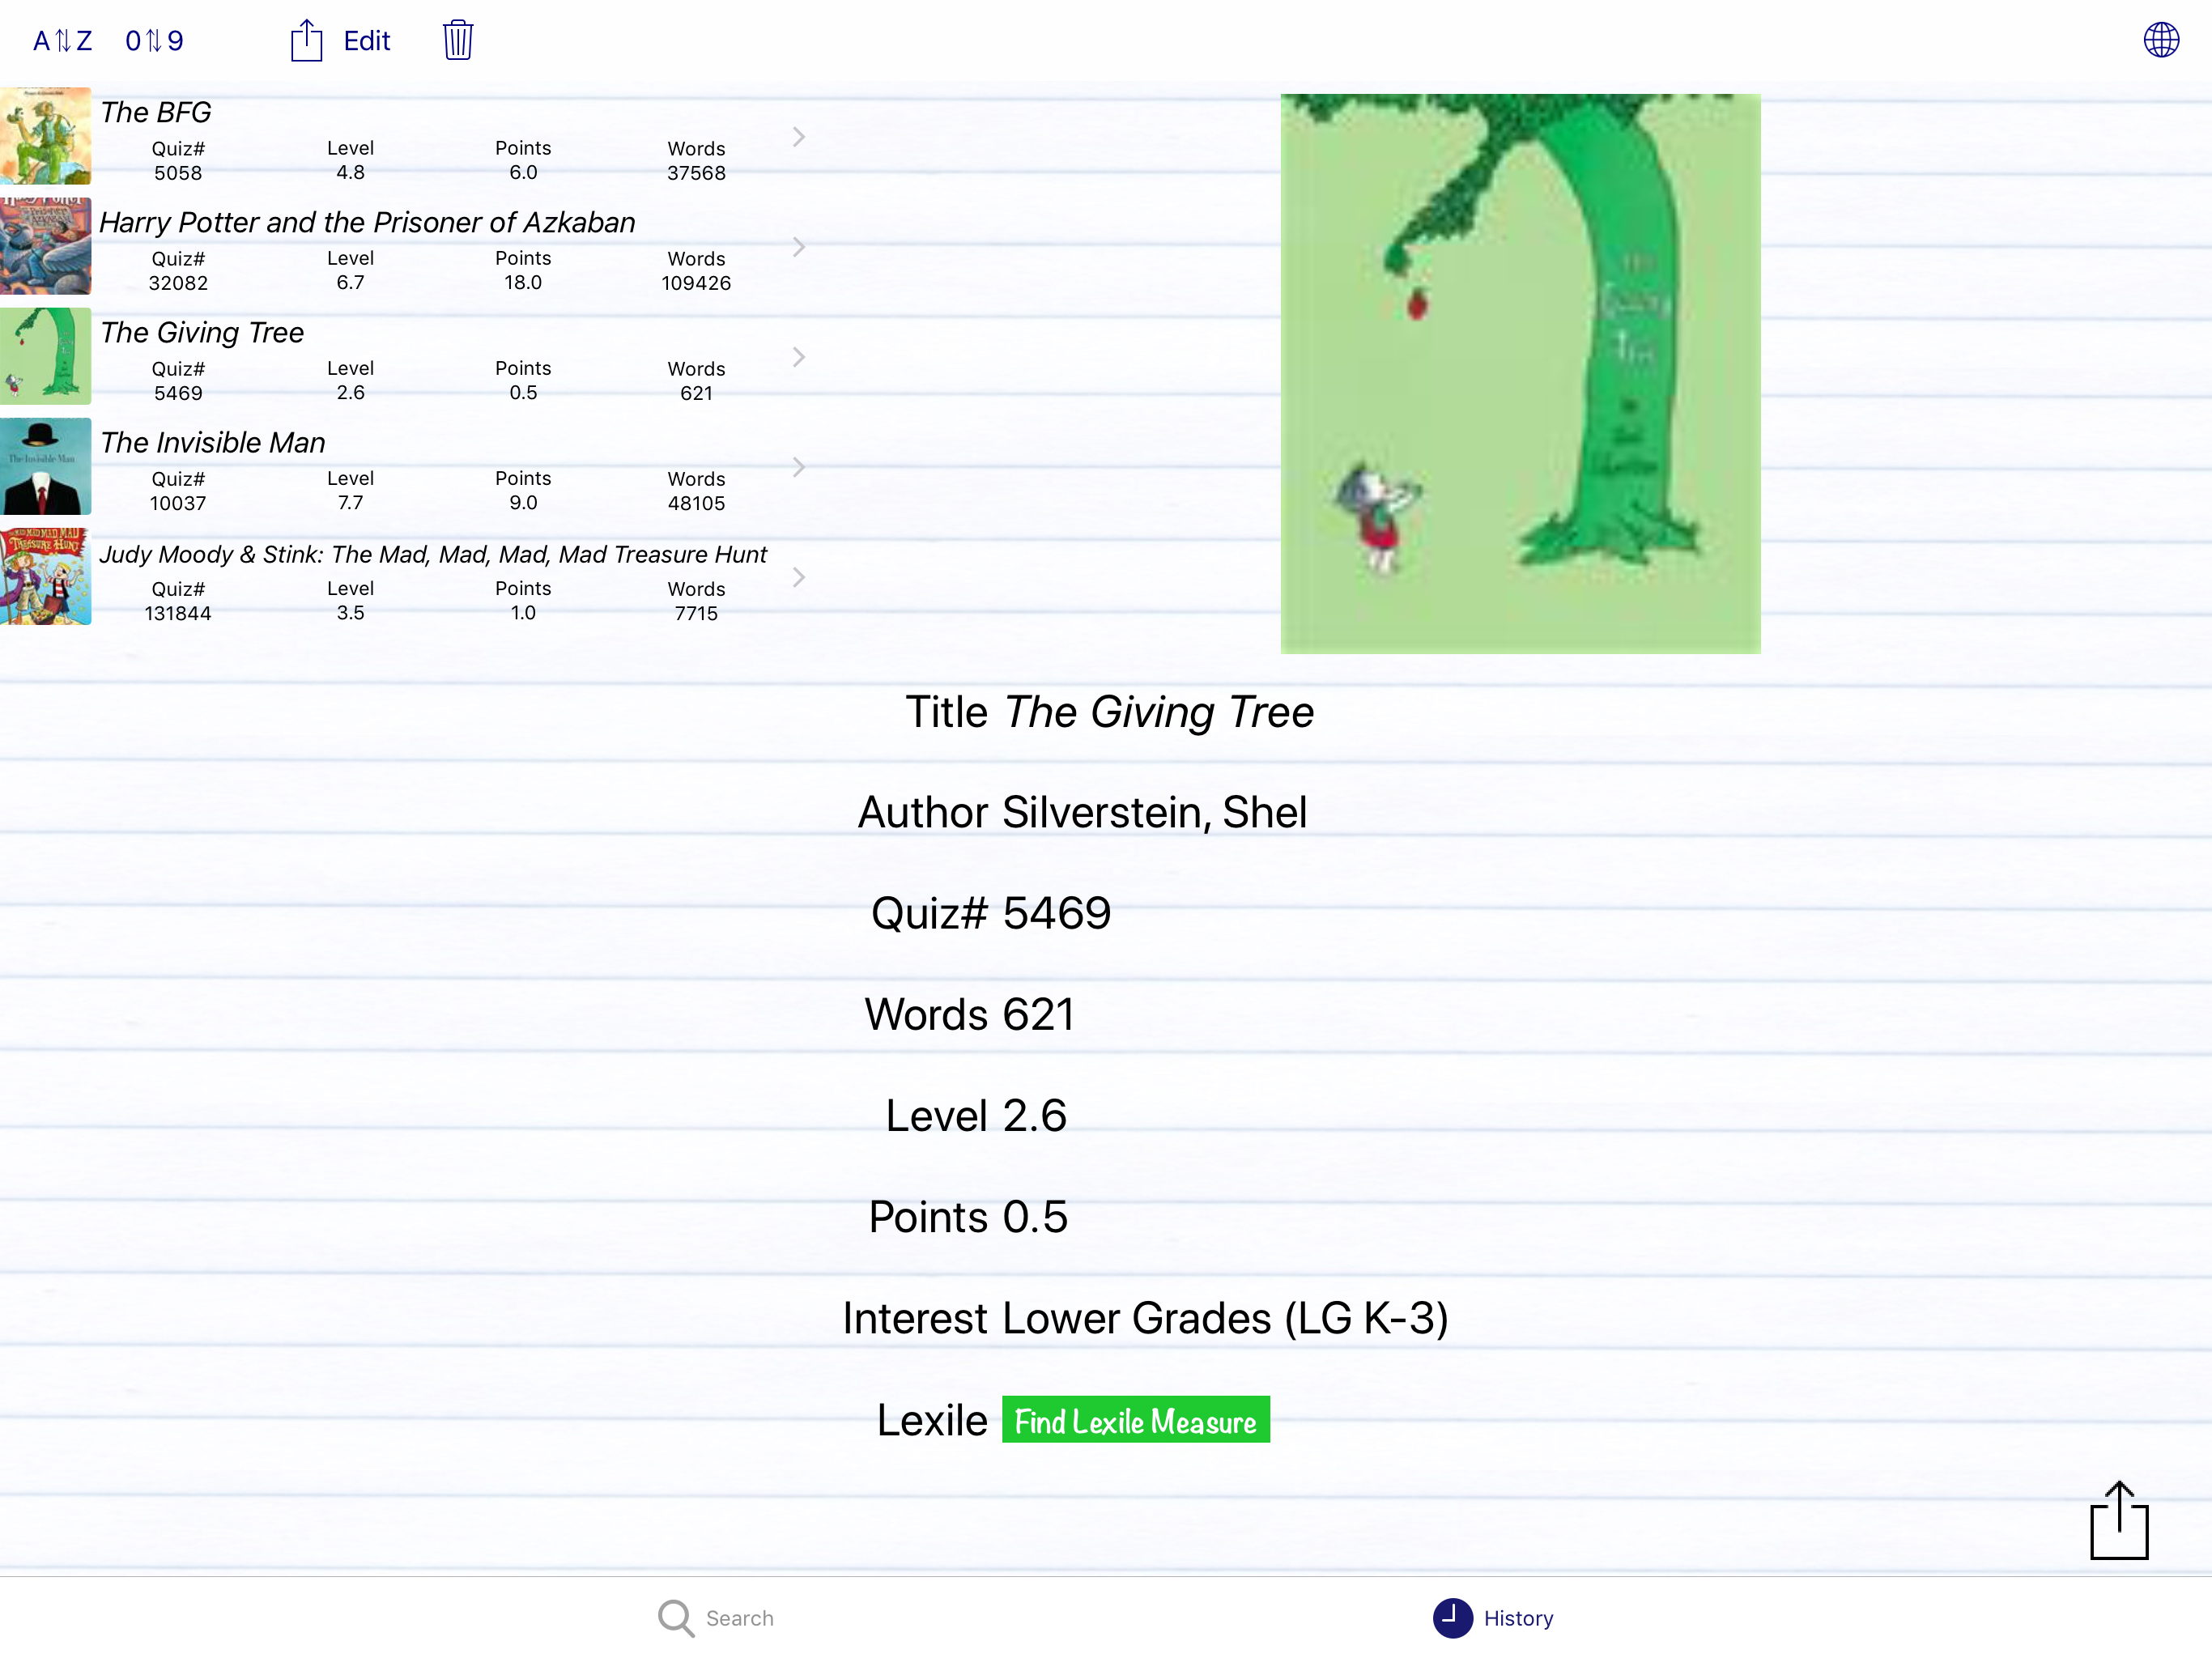Select The BFG cover thumbnail
The height and width of the screenshot is (1658, 2212).
point(45,136)
